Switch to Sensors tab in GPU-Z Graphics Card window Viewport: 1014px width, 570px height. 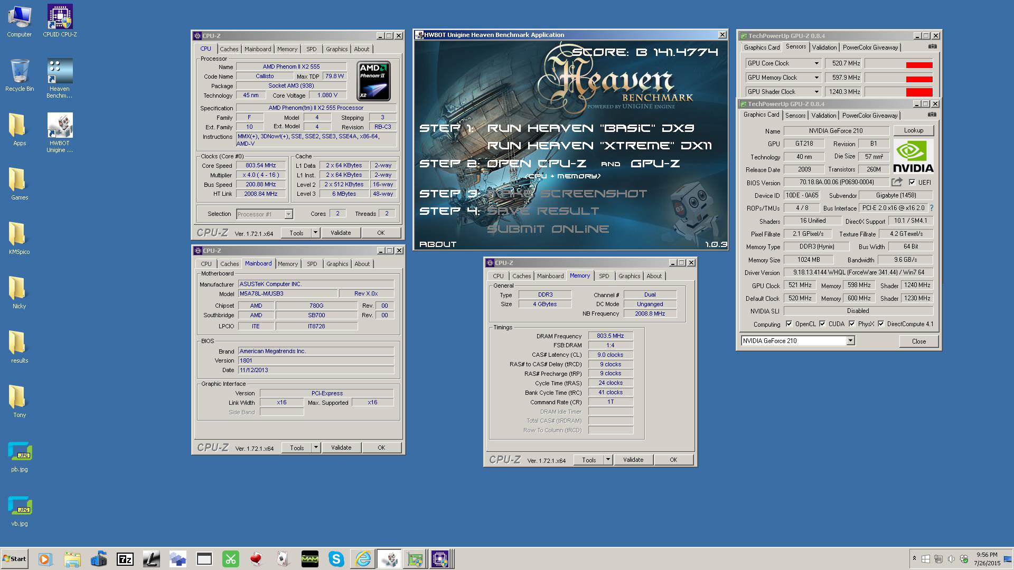[795, 116]
